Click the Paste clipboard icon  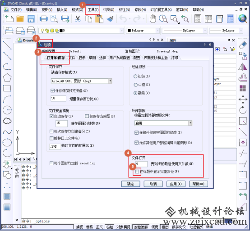[x=99, y=19]
